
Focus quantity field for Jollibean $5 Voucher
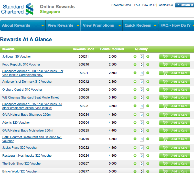coord(142,57)
